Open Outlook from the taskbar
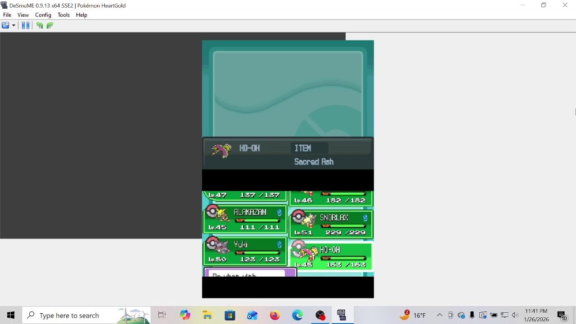This screenshot has width=576, height=324. tap(252, 315)
